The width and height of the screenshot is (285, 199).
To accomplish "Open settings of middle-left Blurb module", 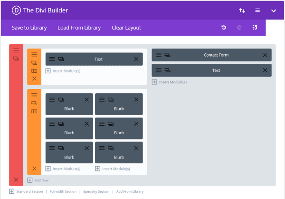I will pos(52,124).
